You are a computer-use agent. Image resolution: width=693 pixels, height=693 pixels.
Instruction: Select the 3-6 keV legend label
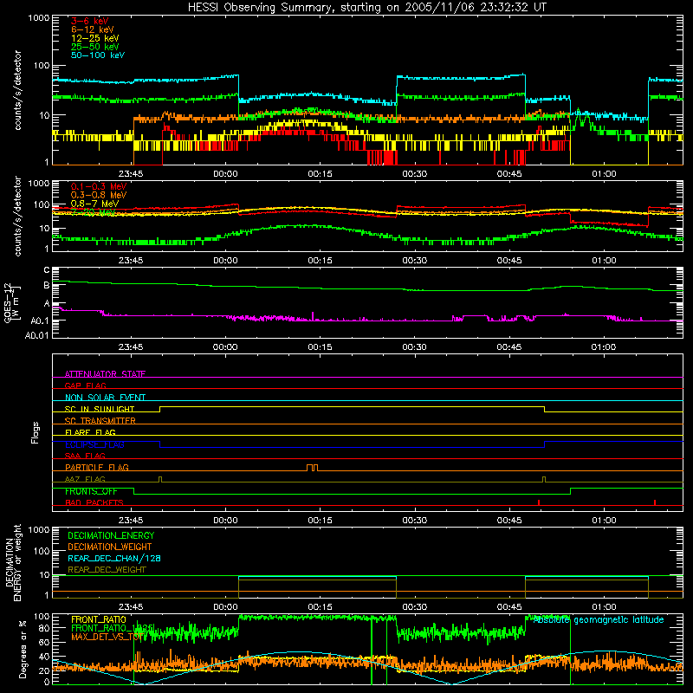coord(90,21)
